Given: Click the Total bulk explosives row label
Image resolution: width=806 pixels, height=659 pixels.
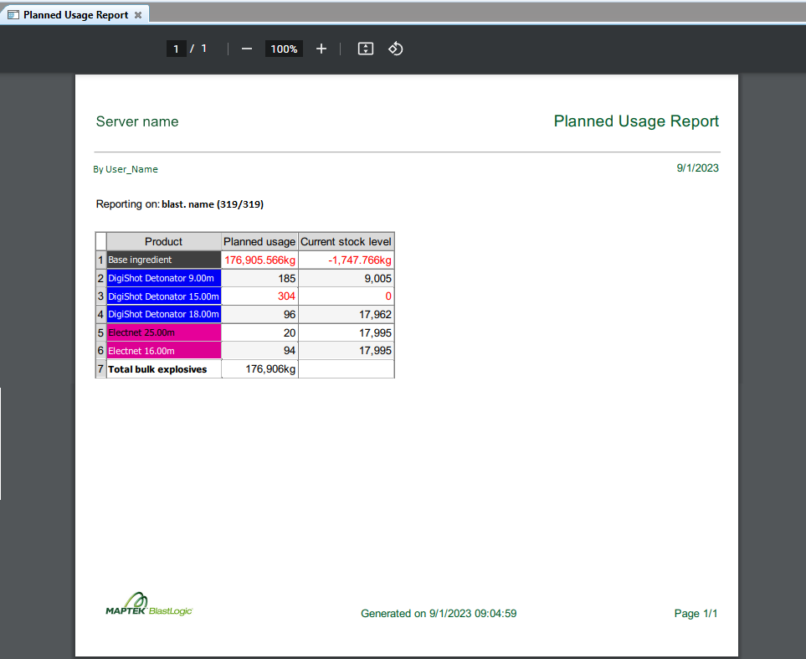Looking at the screenshot, I should [157, 369].
